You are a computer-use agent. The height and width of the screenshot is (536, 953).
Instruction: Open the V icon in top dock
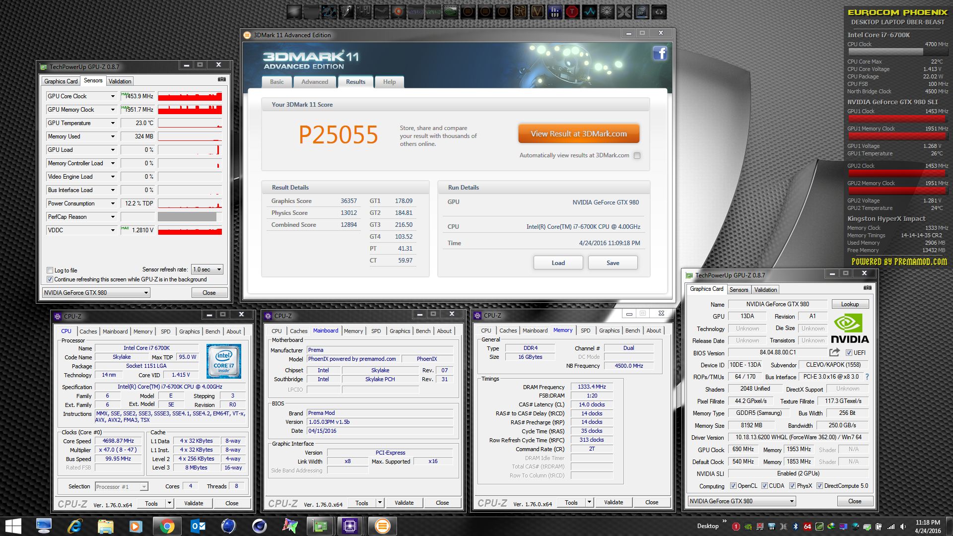coord(538,11)
